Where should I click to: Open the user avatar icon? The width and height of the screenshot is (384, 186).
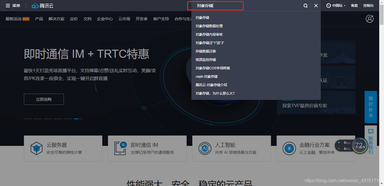[370, 19]
